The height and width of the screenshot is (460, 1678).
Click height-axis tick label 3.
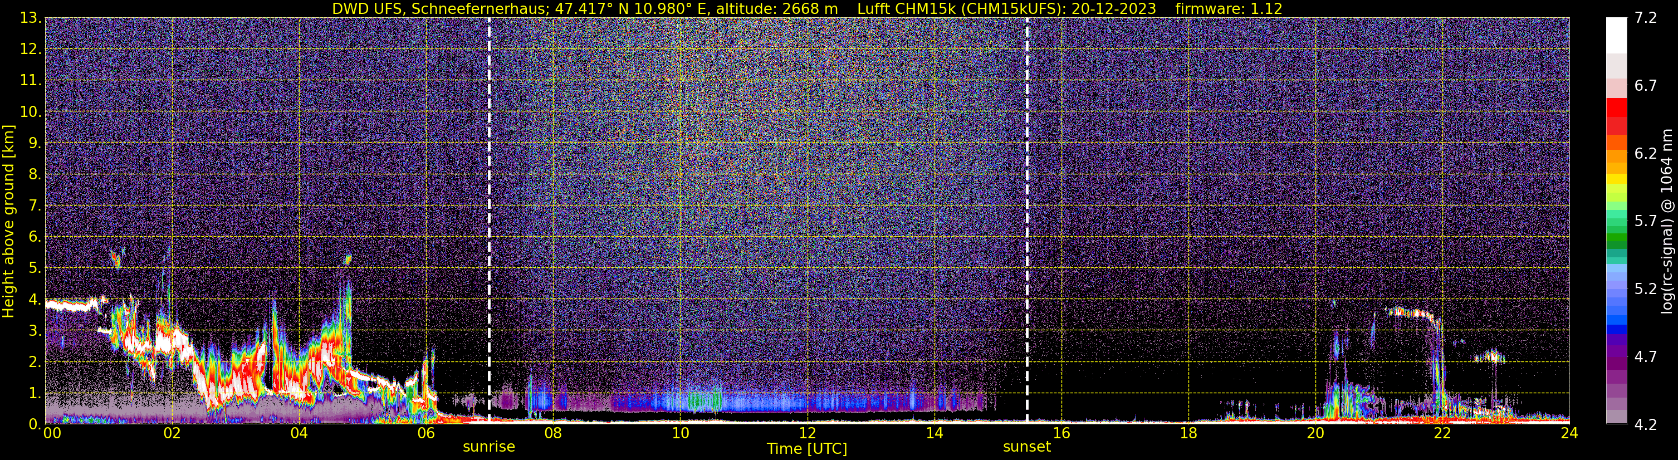[x=34, y=331]
